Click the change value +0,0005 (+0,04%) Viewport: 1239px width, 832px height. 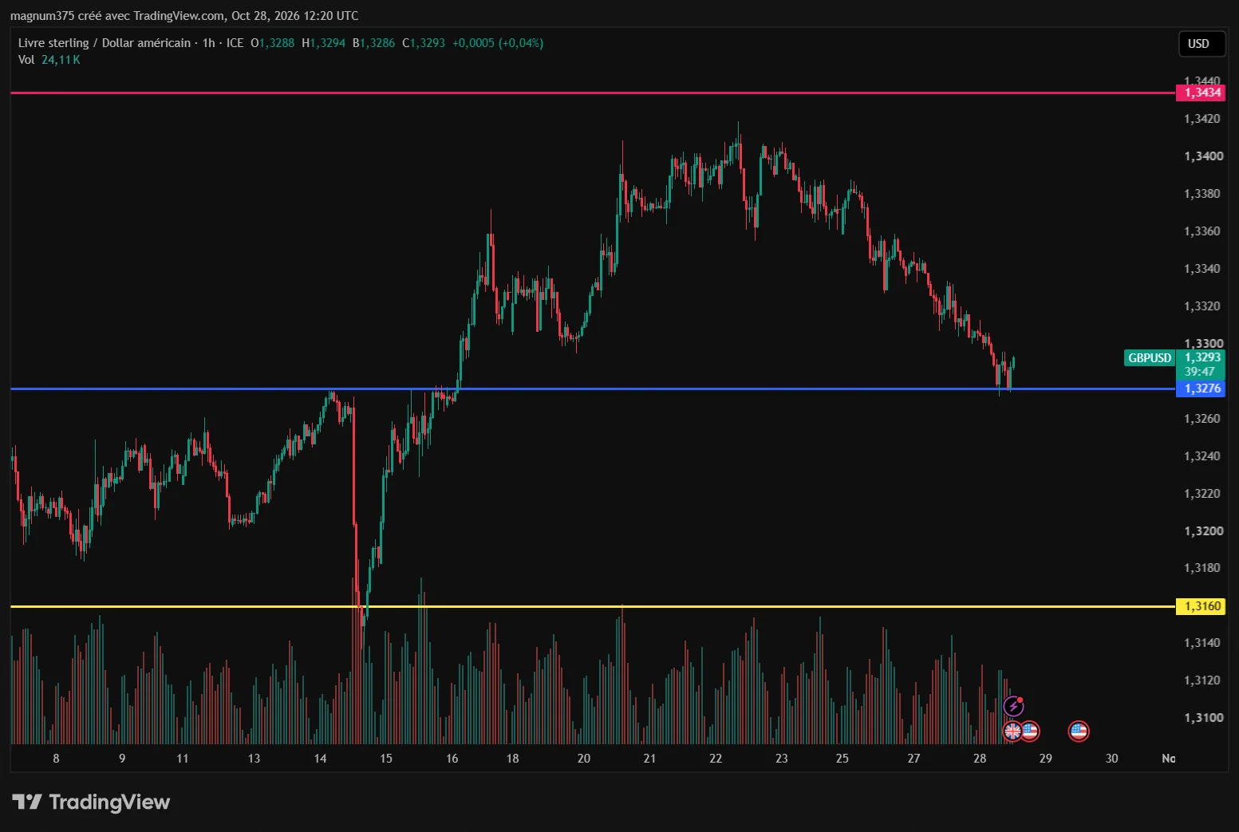pos(498,43)
